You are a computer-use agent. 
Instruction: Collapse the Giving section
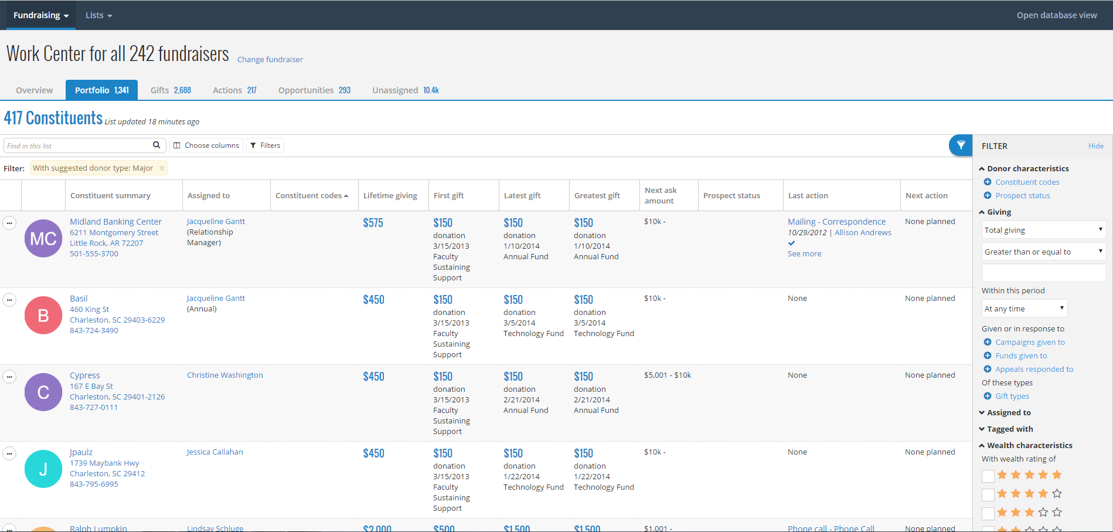[995, 212]
